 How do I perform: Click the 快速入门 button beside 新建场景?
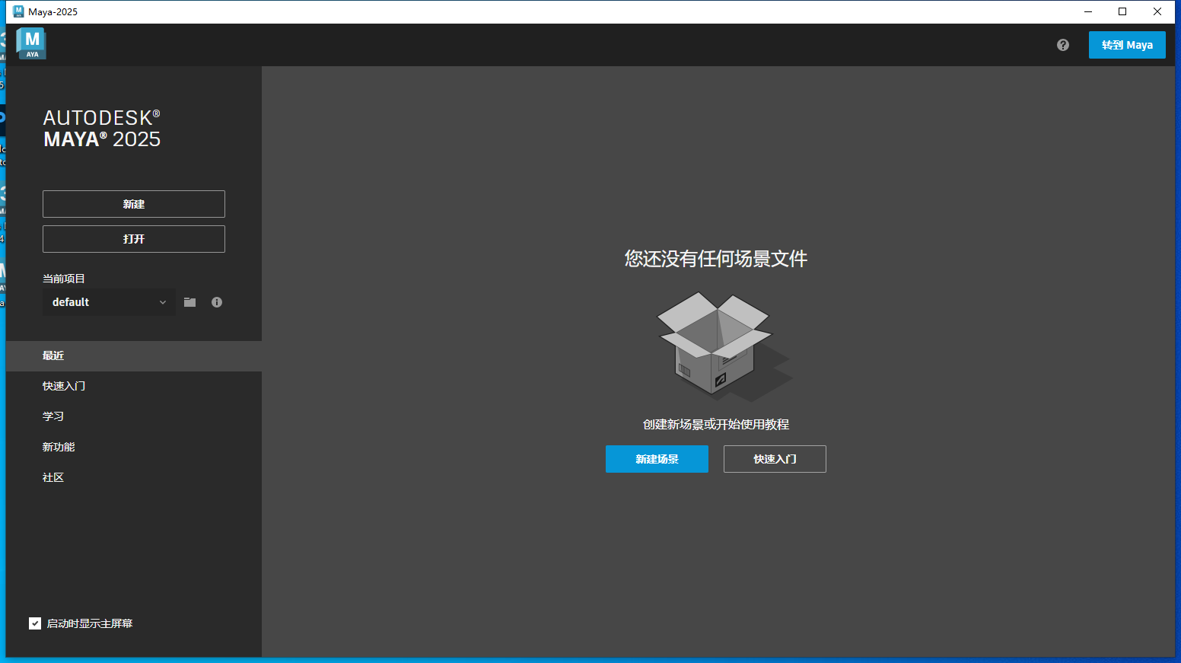775,458
